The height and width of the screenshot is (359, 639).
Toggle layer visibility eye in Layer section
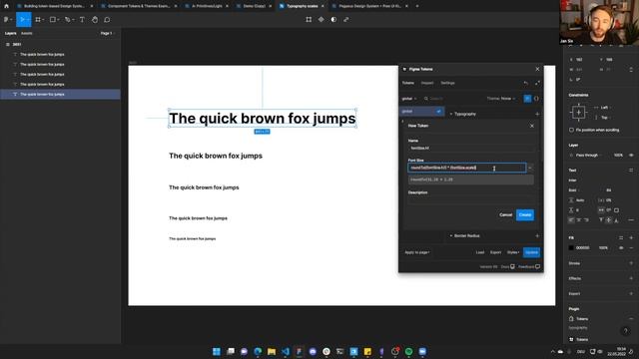[x=631, y=156]
